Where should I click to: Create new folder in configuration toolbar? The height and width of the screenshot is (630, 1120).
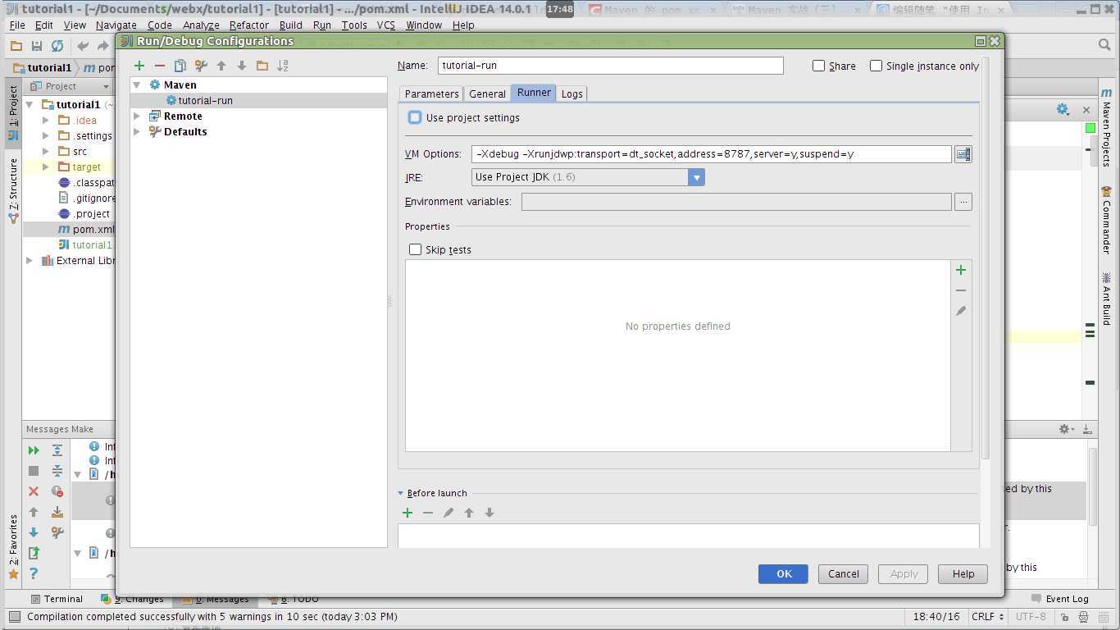pos(262,66)
